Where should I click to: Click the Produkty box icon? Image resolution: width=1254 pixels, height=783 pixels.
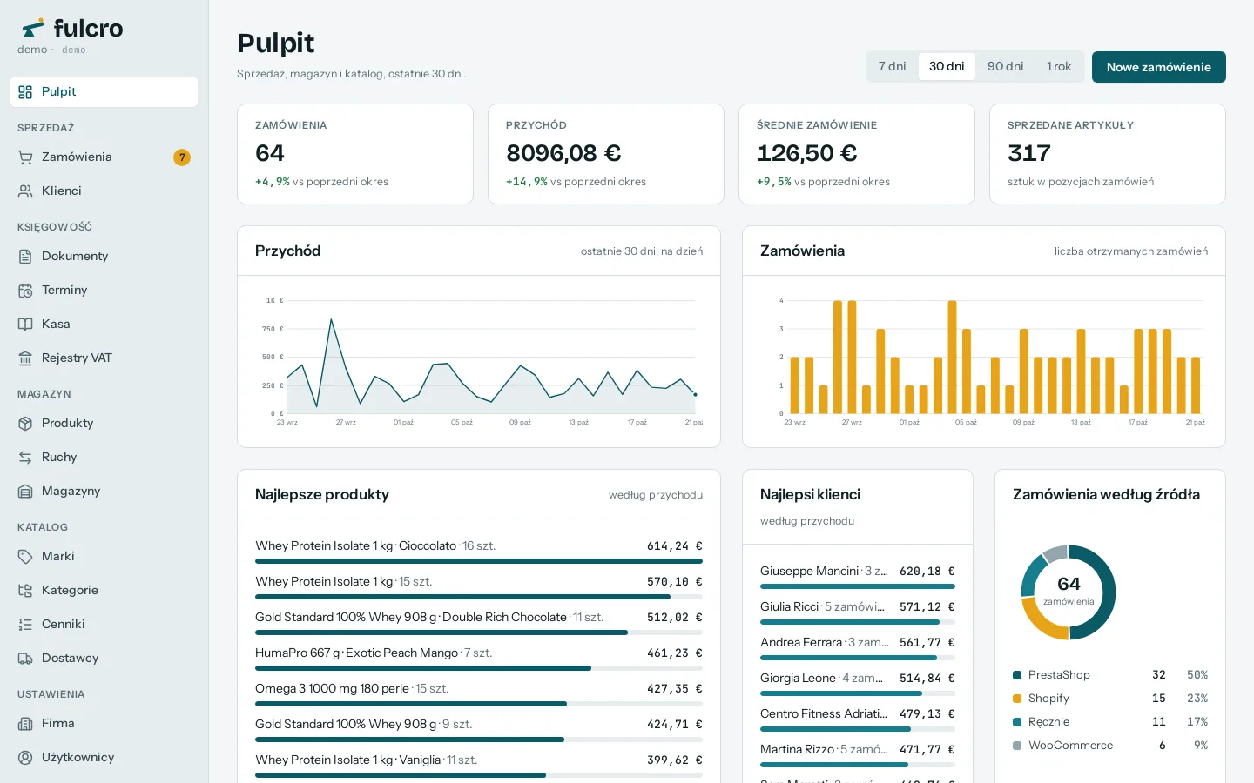click(25, 424)
